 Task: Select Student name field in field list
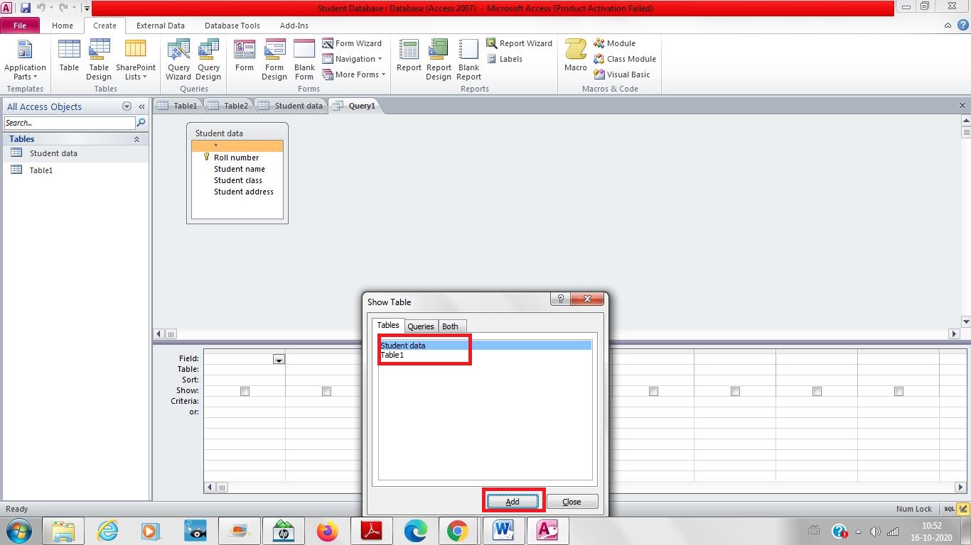coord(237,169)
